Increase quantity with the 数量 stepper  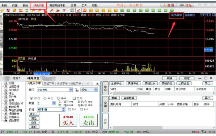point(54,102)
